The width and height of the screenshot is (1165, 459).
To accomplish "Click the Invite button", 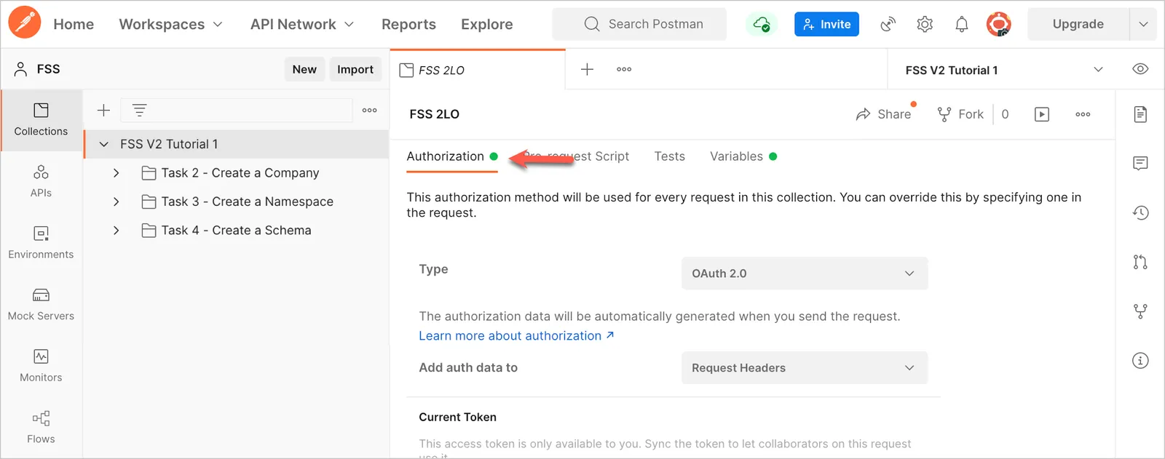I will point(826,24).
